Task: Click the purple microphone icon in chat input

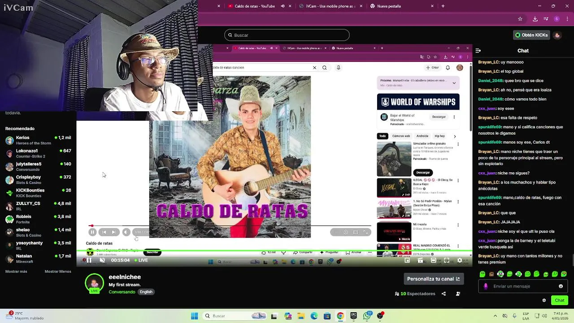Action: pyautogui.click(x=486, y=286)
